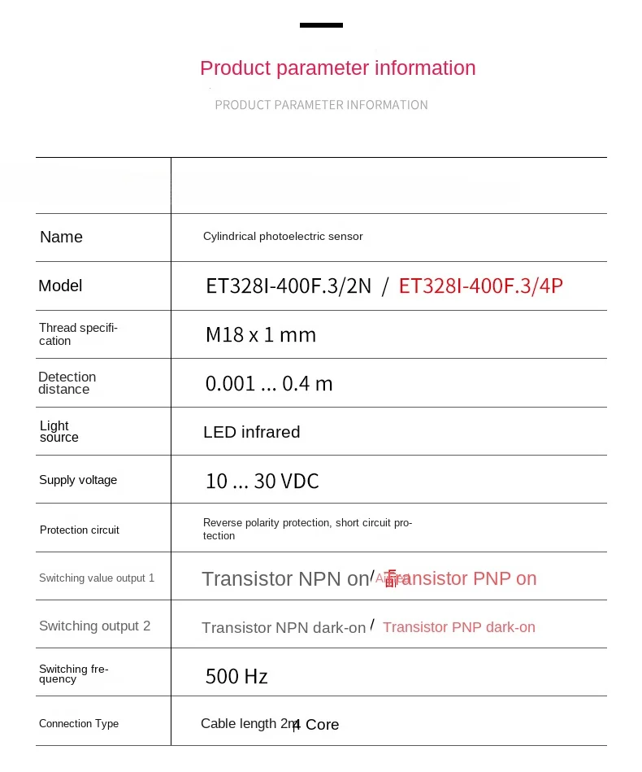The image size is (642, 772).
Task: Click the red "Transistor PNP dark-on" text
Action: [459, 627]
